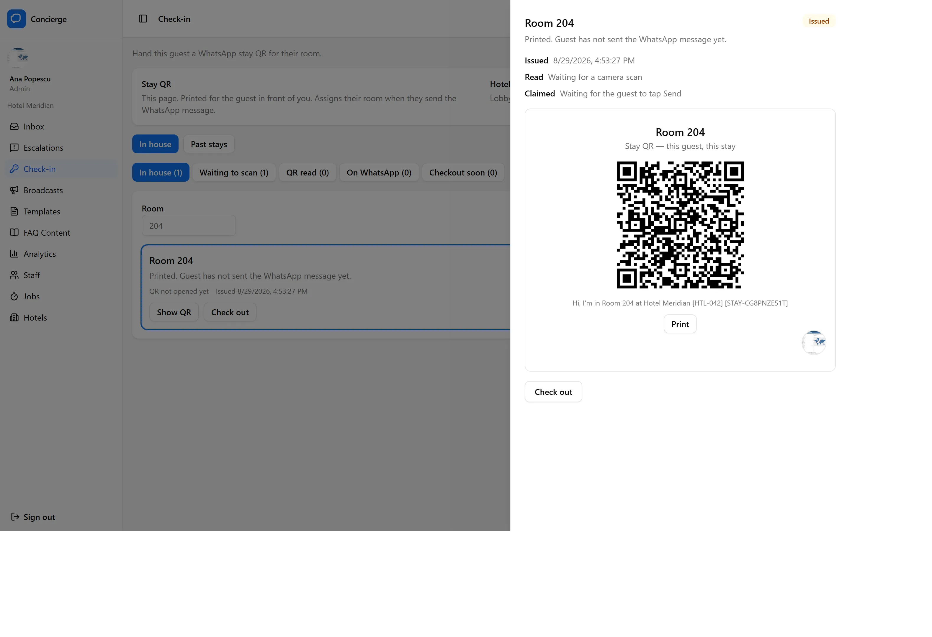Navigate to FAQ Content
The image size is (932, 637).
(61, 232)
